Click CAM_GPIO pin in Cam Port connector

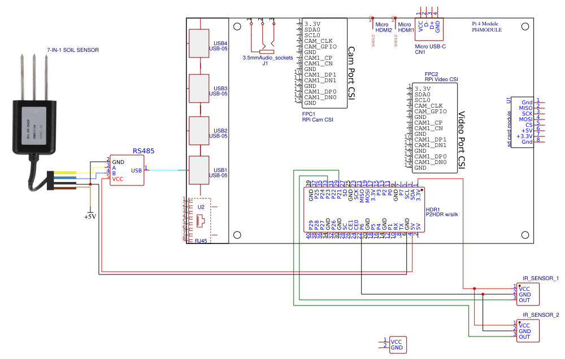pos(320,46)
